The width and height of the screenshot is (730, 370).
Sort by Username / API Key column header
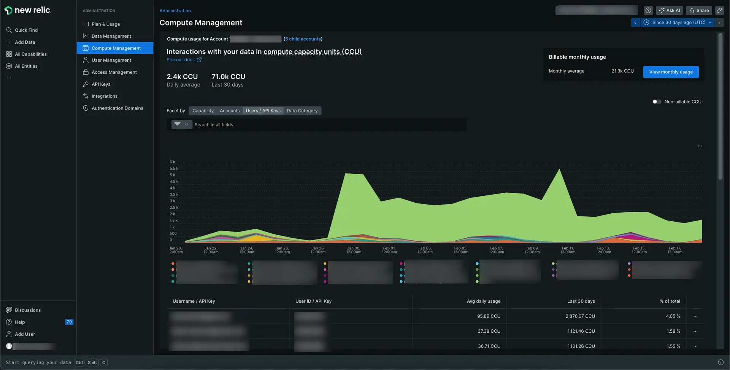pyautogui.click(x=194, y=301)
